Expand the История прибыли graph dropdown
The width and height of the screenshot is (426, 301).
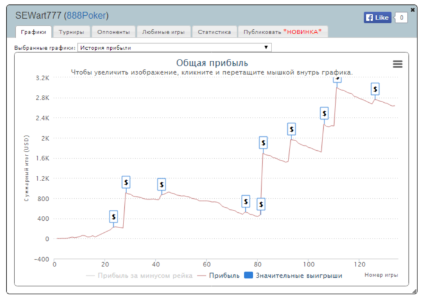tap(175, 47)
